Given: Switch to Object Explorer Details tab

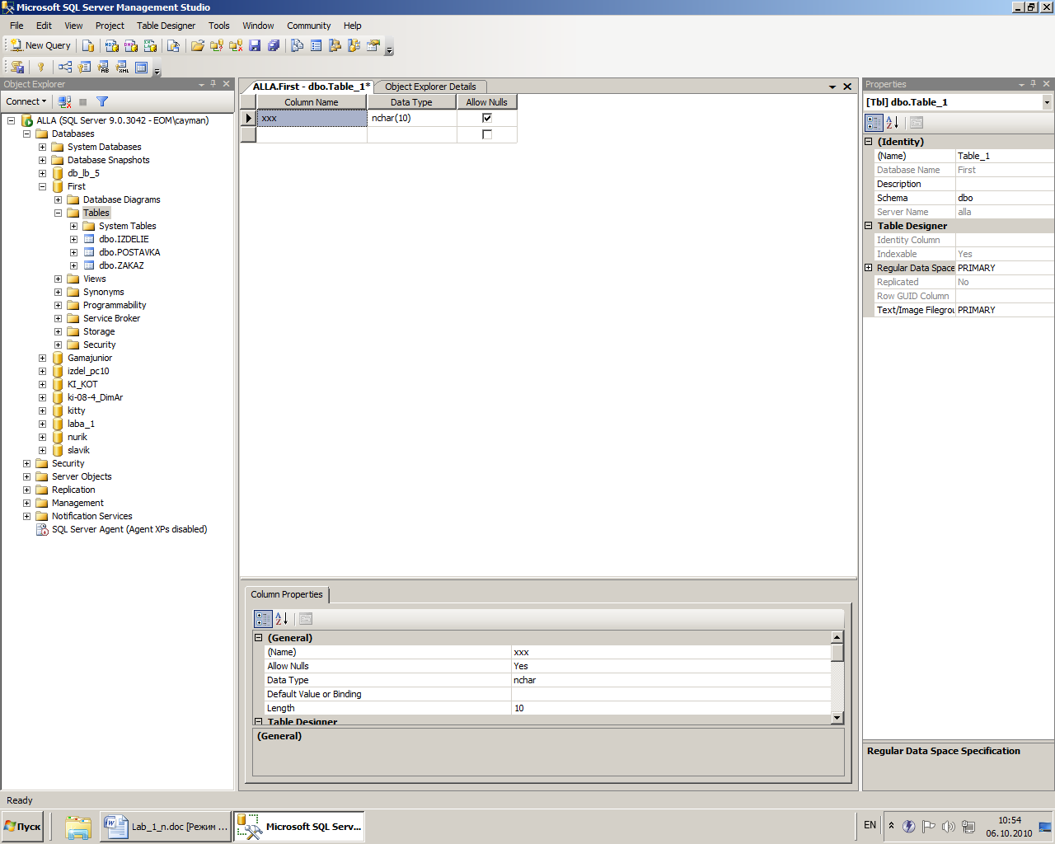Looking at the screenshot, I should [430, 87].
